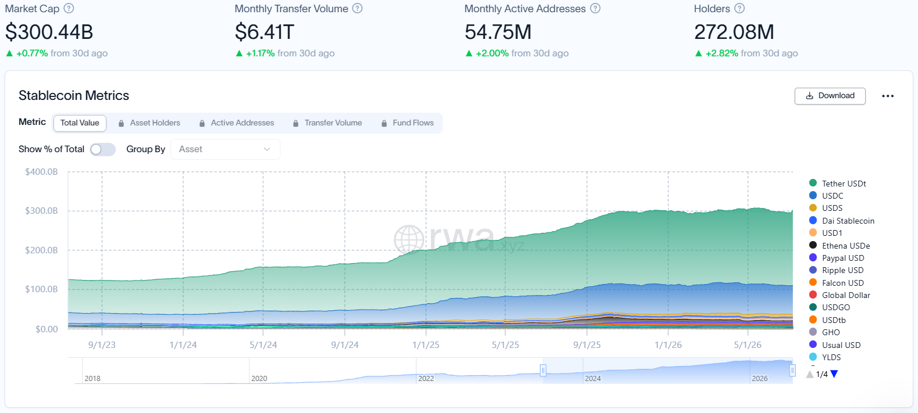Click the rwa.xyz globe watermark logo
Viewport: 918px width, 413px height.
[x=410, y=239]
